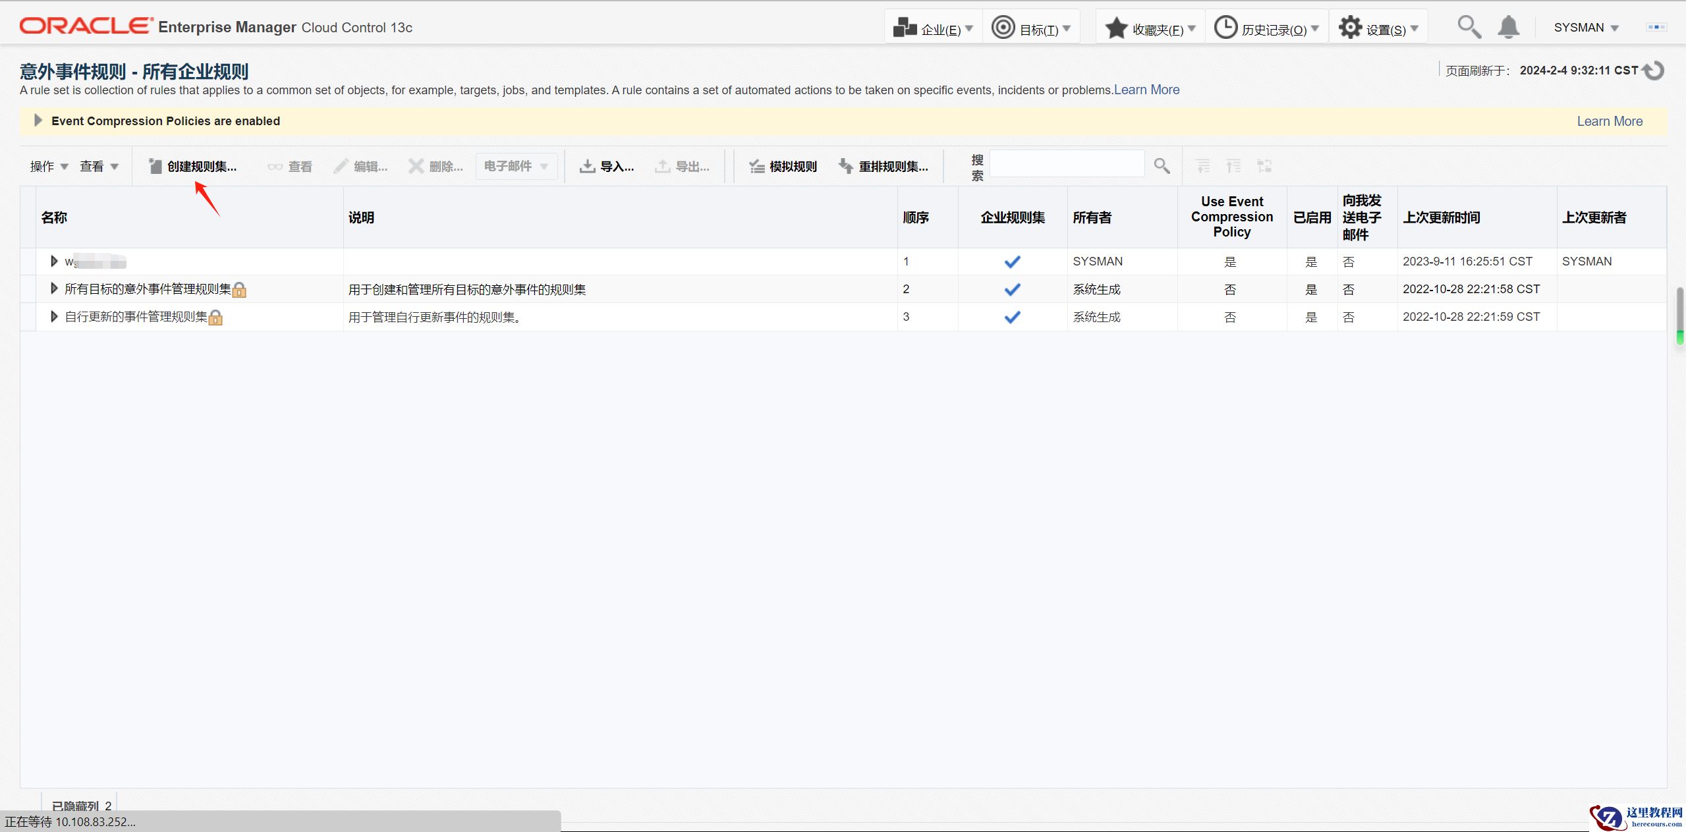Click Reorder Rule Sets (重排规则集) button
Viewport: 1686px width, 832px height.
pos(884,166)
